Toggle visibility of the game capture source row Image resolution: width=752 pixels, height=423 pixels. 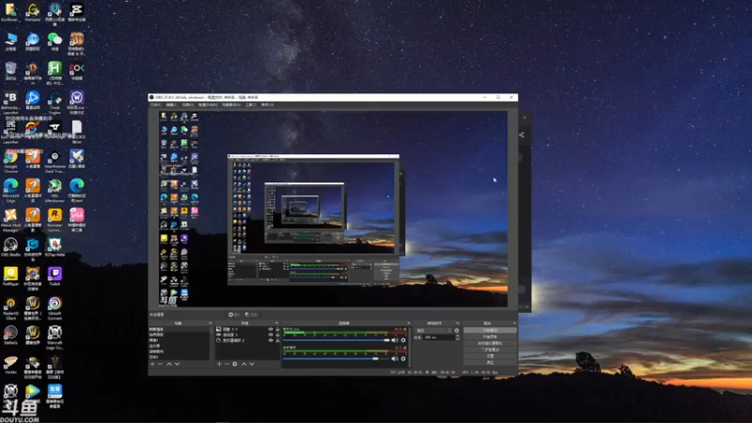(271, 335)
